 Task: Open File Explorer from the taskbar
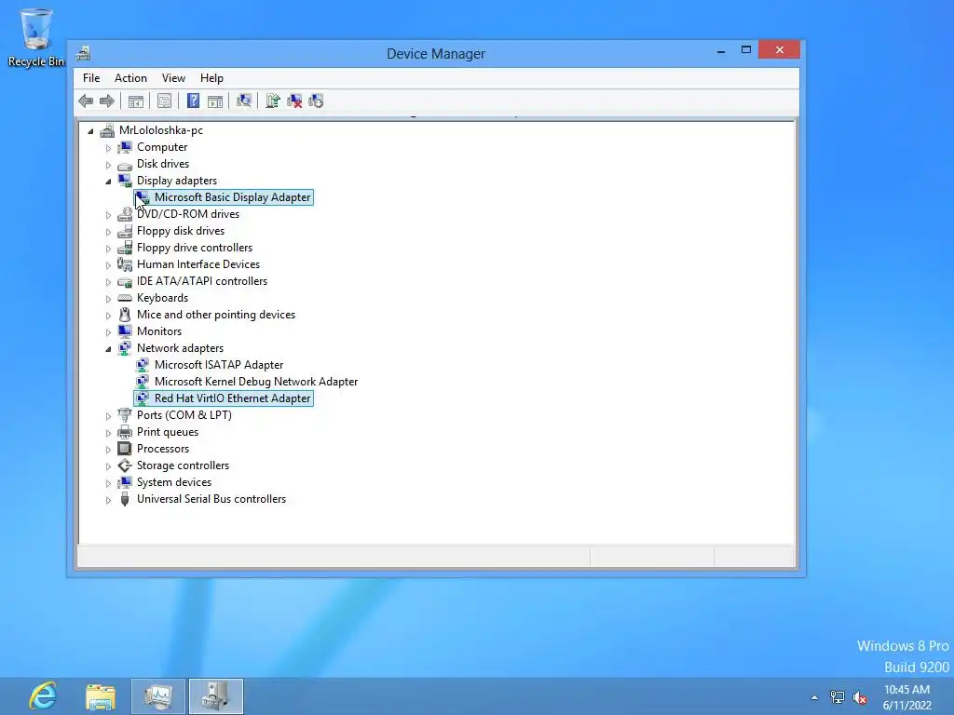pyautogui.click(x=101, y=696)
